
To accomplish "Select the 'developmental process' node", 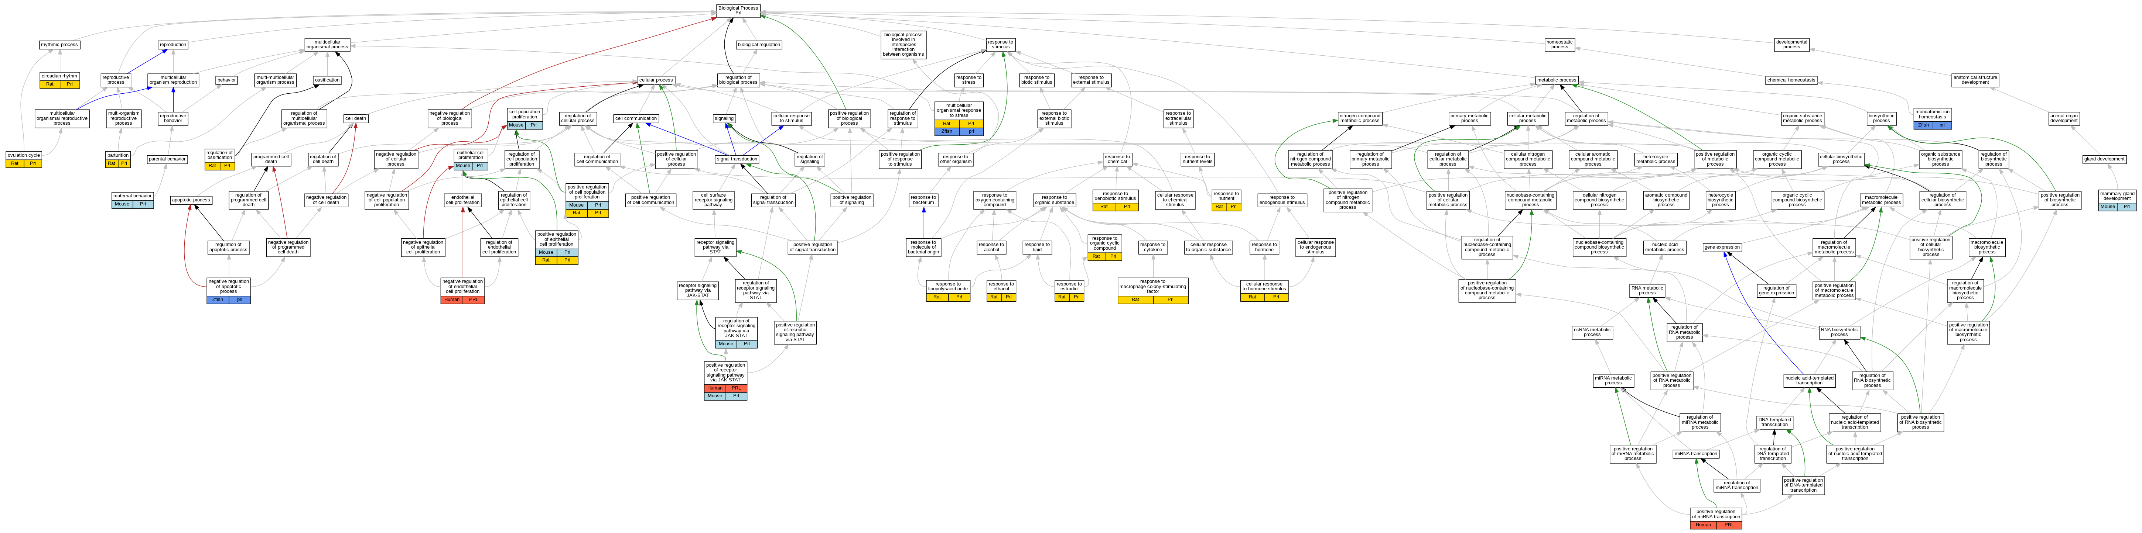I will coord(1791,45).
